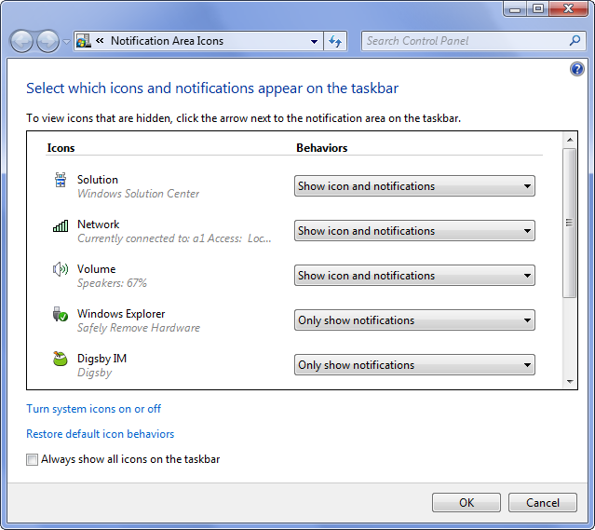The width and height of the screenshot is (595, 530).
Task: Click the Speakers: 67% text
Action: pyautogui.click(x=112, y=283)
